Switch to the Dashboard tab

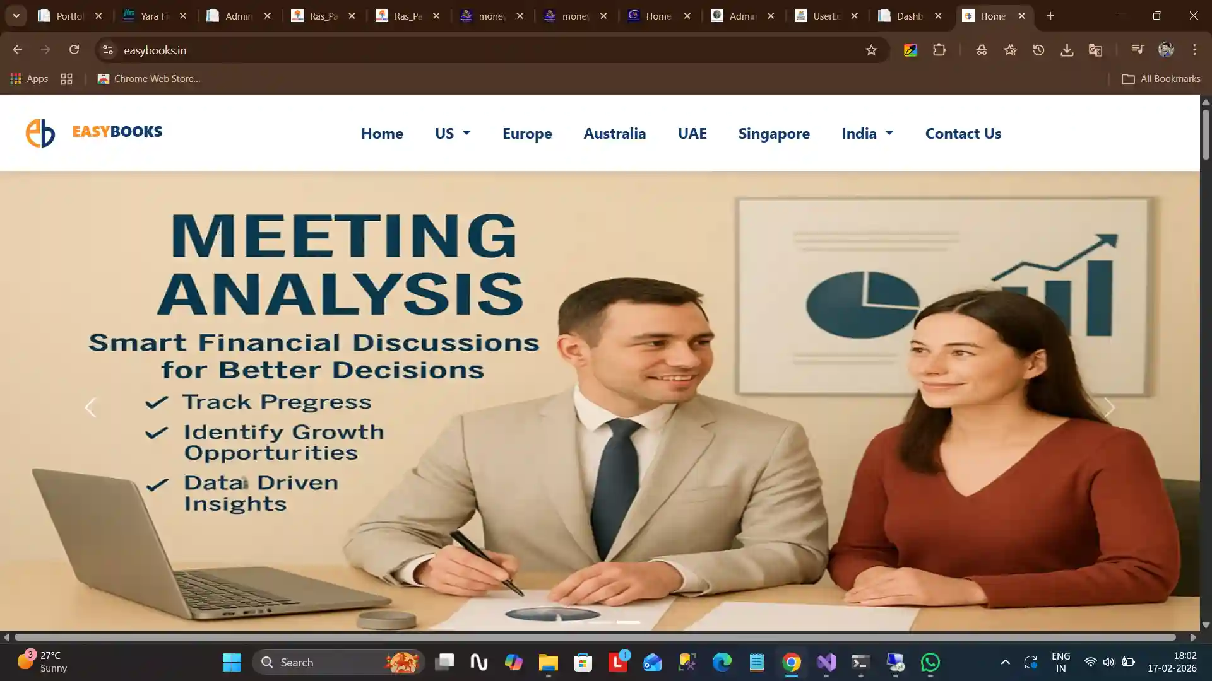[x=909, y=16]
